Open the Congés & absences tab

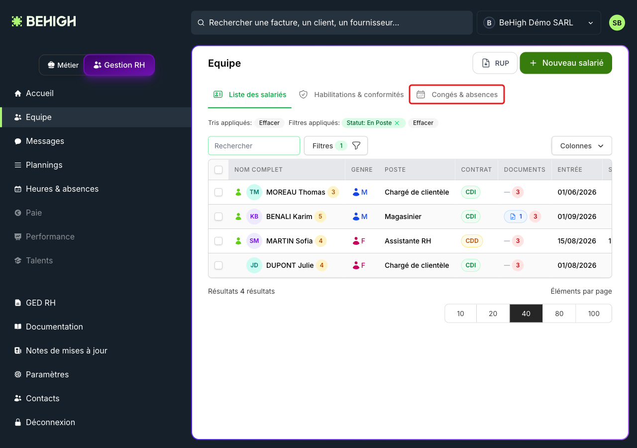click(x=457, y=95)
